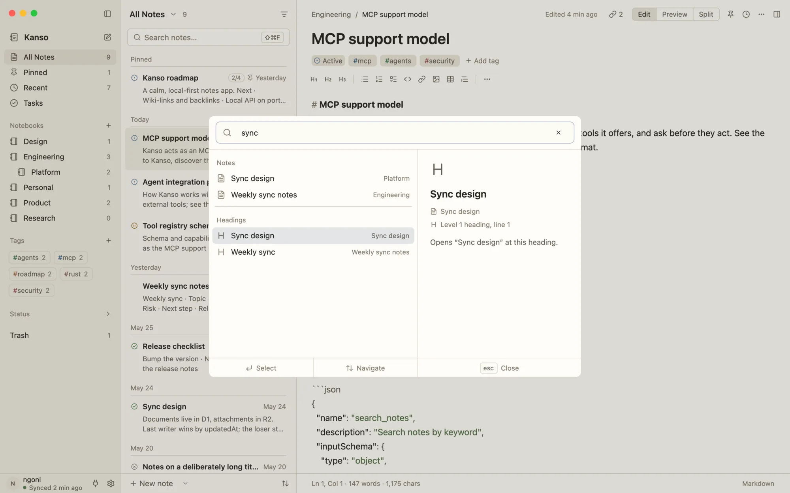Click Add tag on the note

(x=482, y=61)
